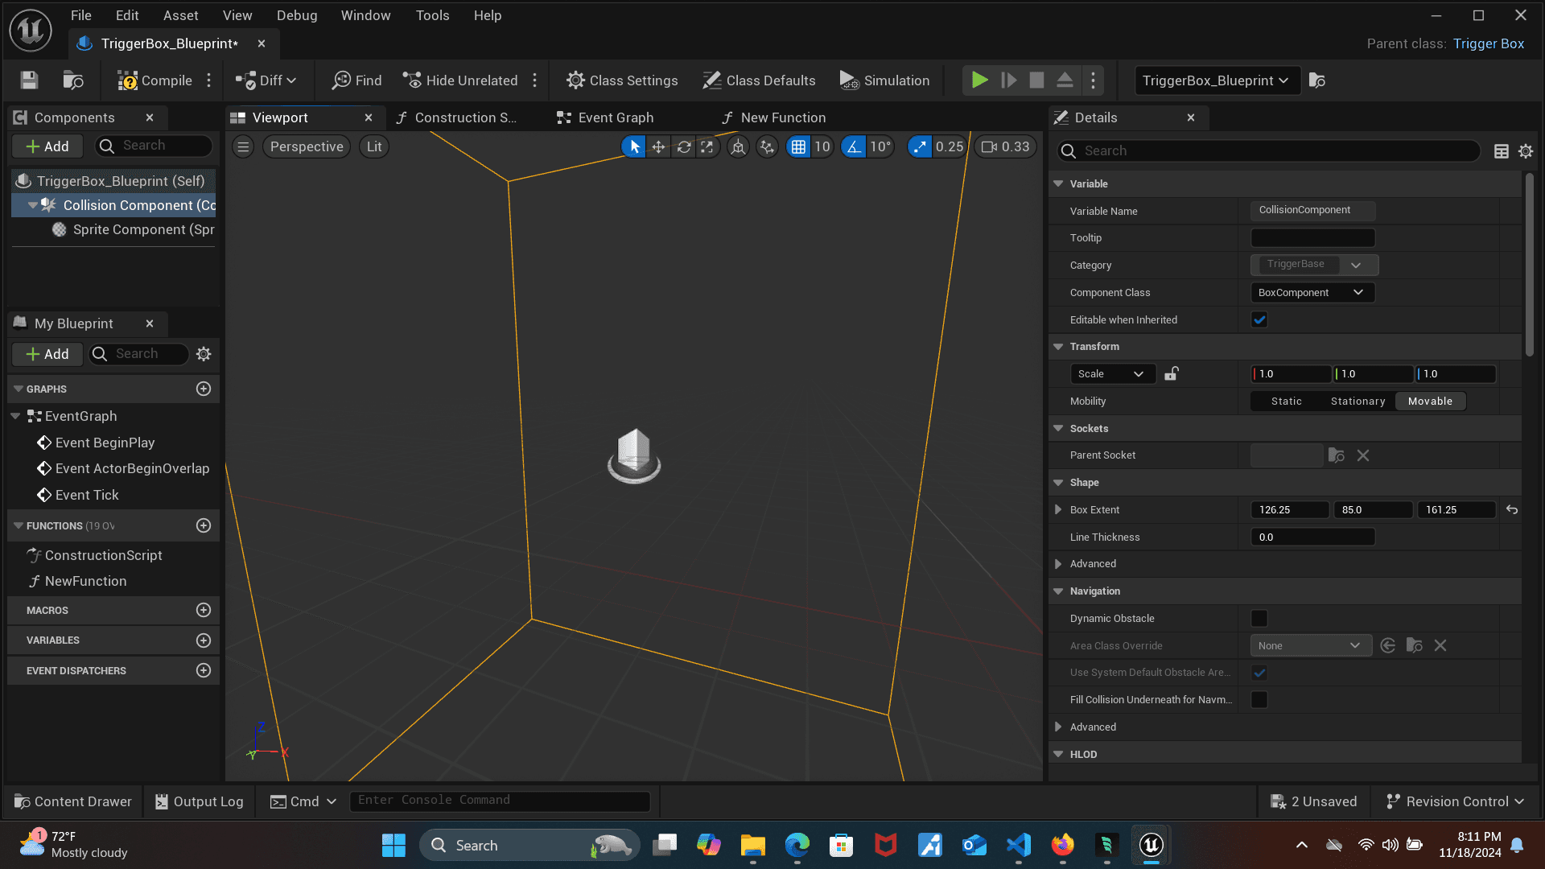Select the rotate tool in viewport
The width and height of the screenshot is (1545, 869).
[x=683, y=146]
